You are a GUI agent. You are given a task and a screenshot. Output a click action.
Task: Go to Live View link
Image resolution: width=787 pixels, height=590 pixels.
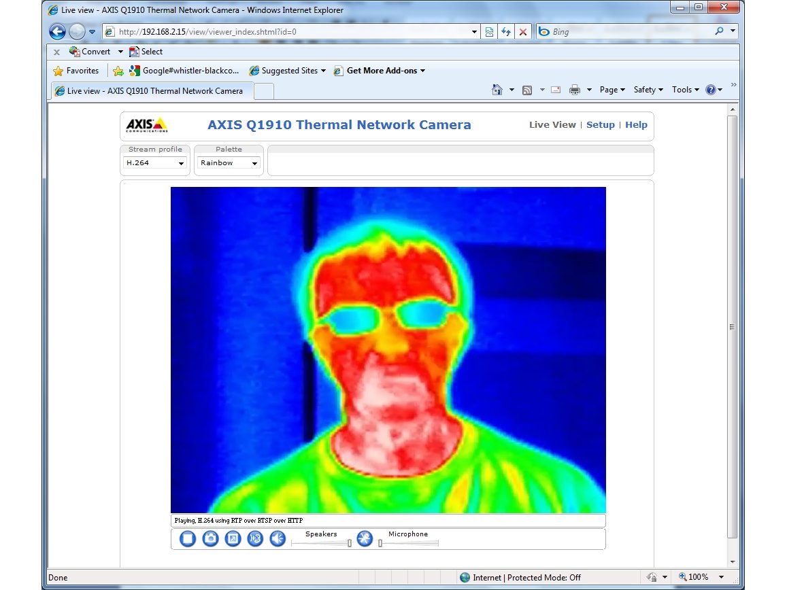tap(552, 125)
